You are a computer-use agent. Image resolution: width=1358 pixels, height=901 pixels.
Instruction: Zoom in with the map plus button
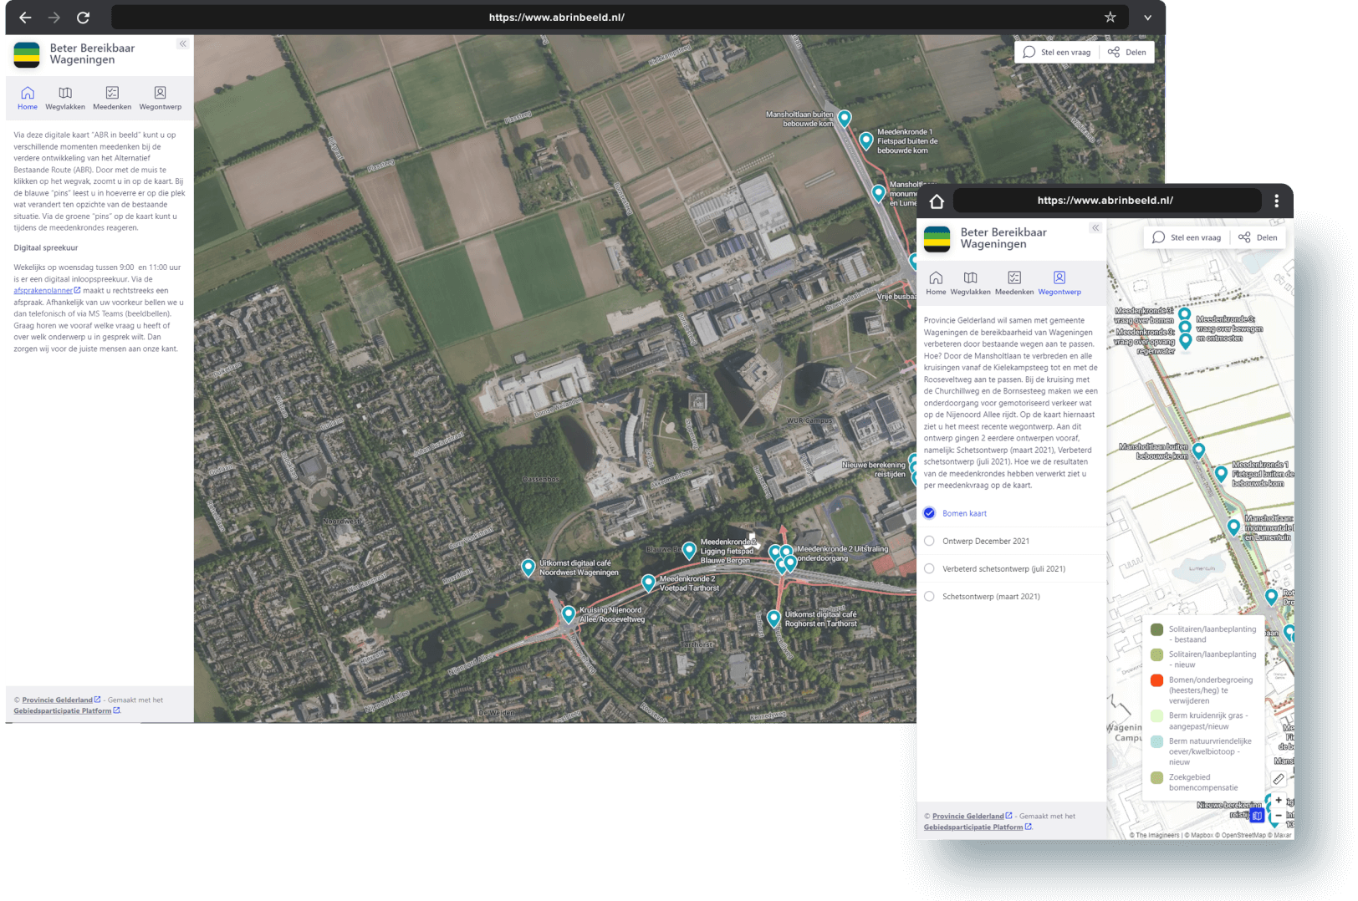pos(1278,801)
